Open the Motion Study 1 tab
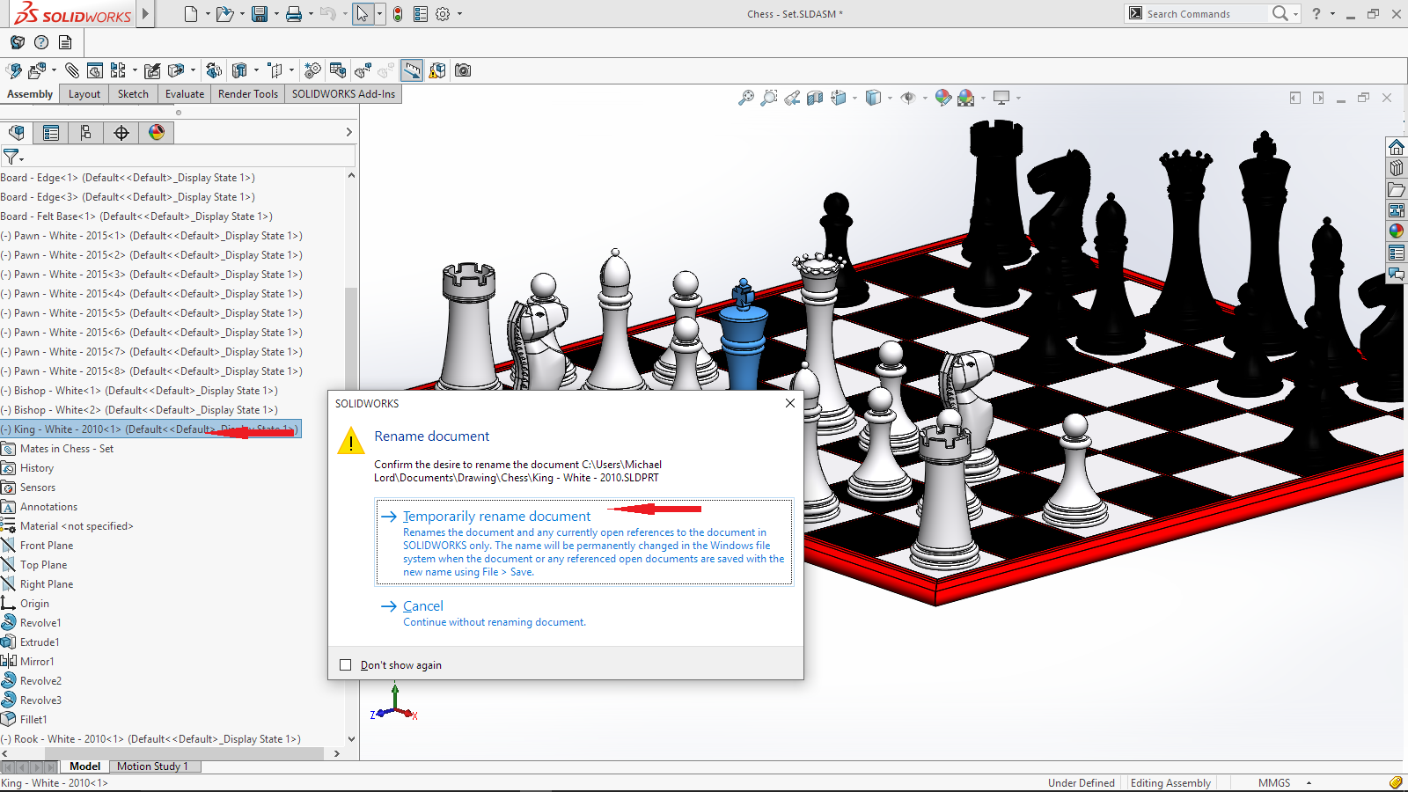This screenshot has height=792, width=1408. coord(152,766)
